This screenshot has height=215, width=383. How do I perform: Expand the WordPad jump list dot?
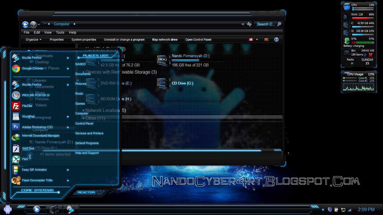tap(68, 117)
